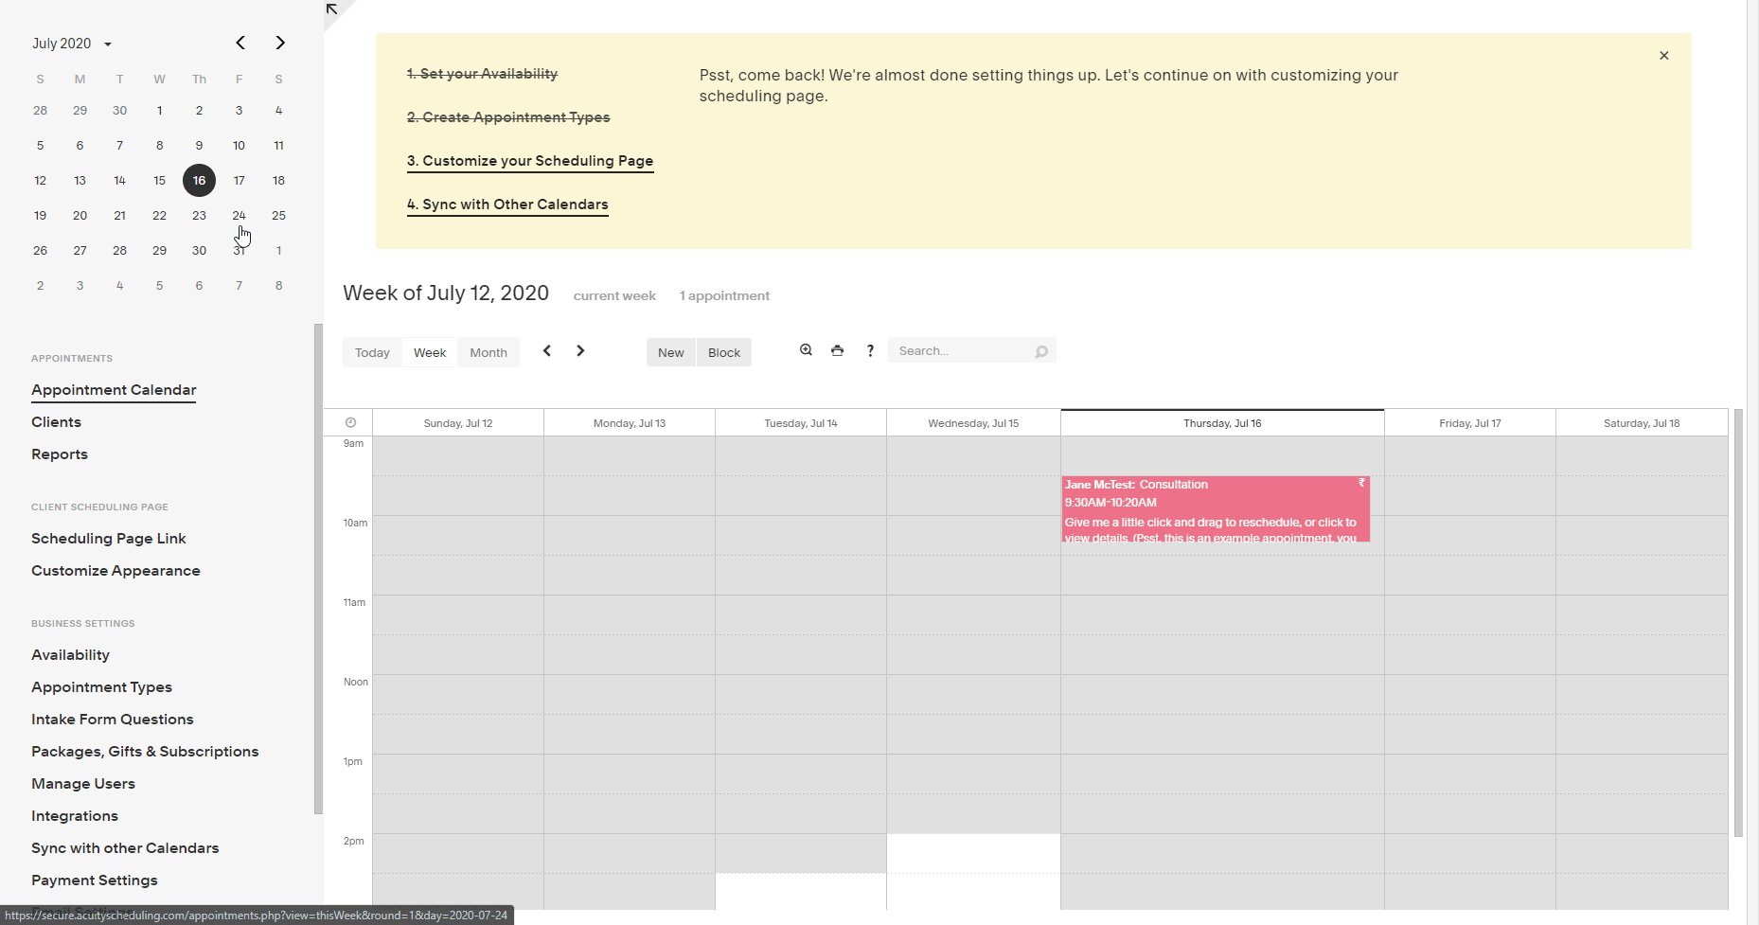Click the left chevron to show the previous month
This screenshot has width=1759, height=925.
(x=240, y=43)
